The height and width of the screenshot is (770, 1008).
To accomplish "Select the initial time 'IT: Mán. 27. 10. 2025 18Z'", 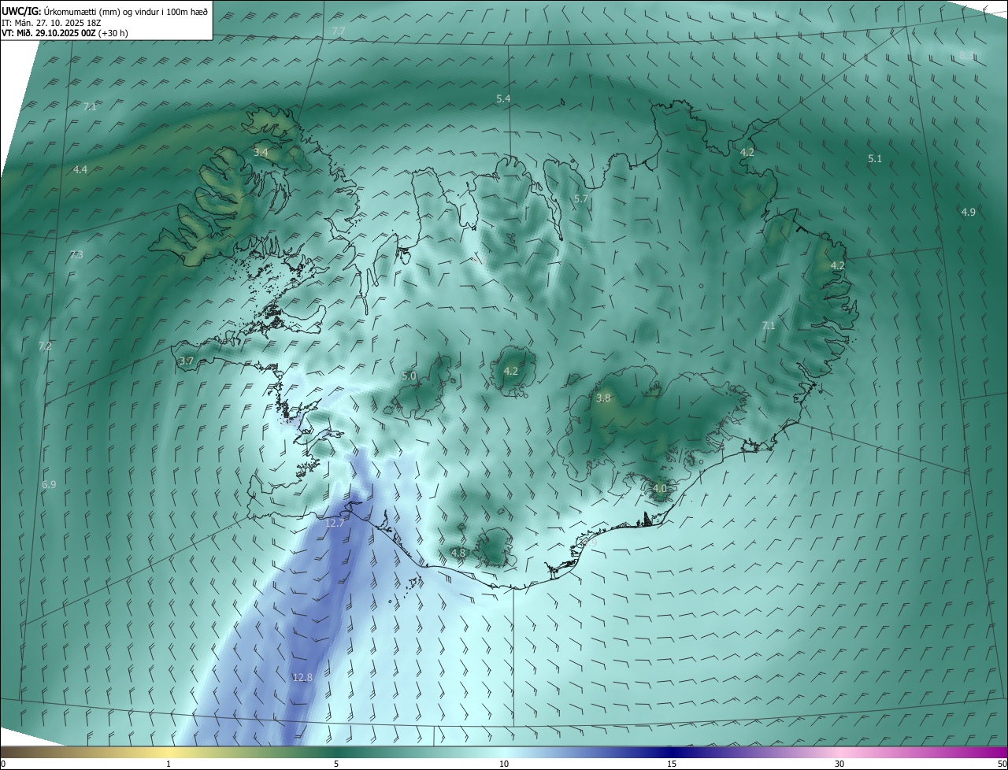I will point(50,22).
